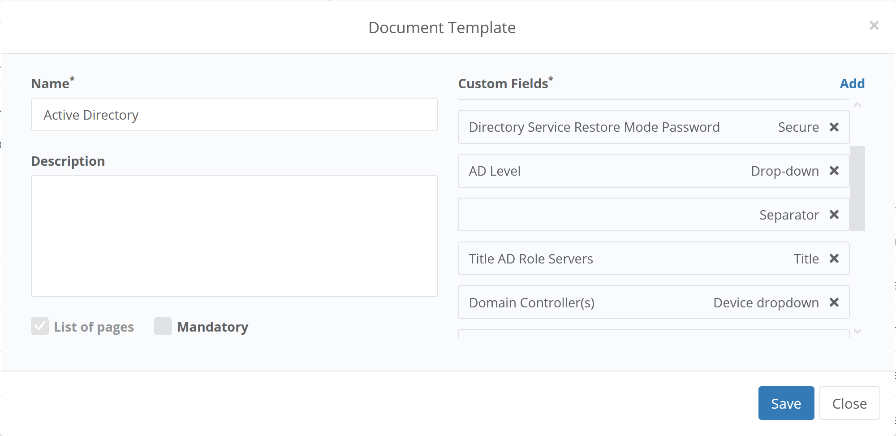
Task: Select the "Title AD Role Servers" field row
Action: click(x=627, y=258)
